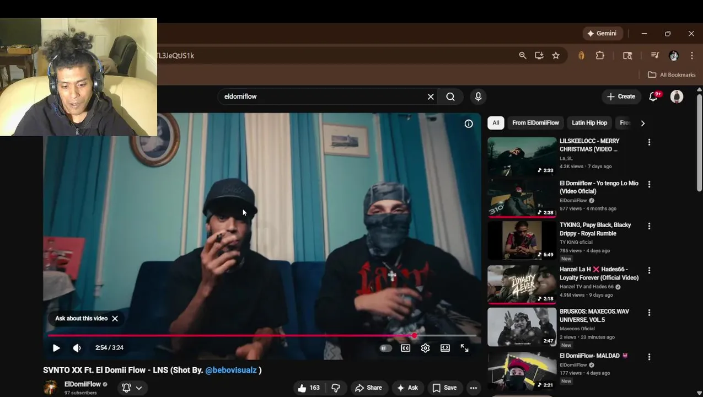Open BRUSKOS MAXECOS.WAV video title

point(594,315)
